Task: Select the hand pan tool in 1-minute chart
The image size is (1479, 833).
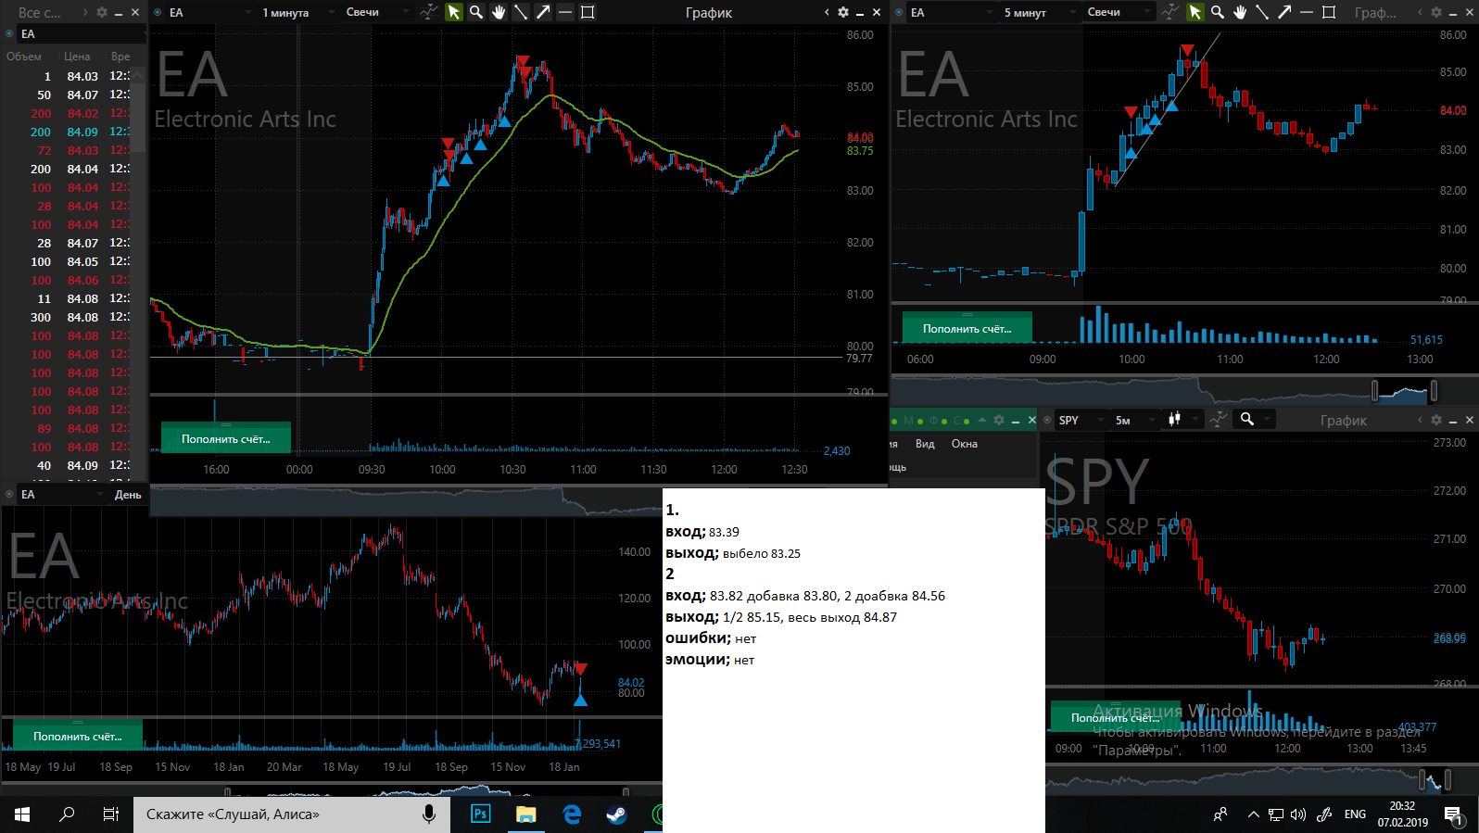Action: 499,12
